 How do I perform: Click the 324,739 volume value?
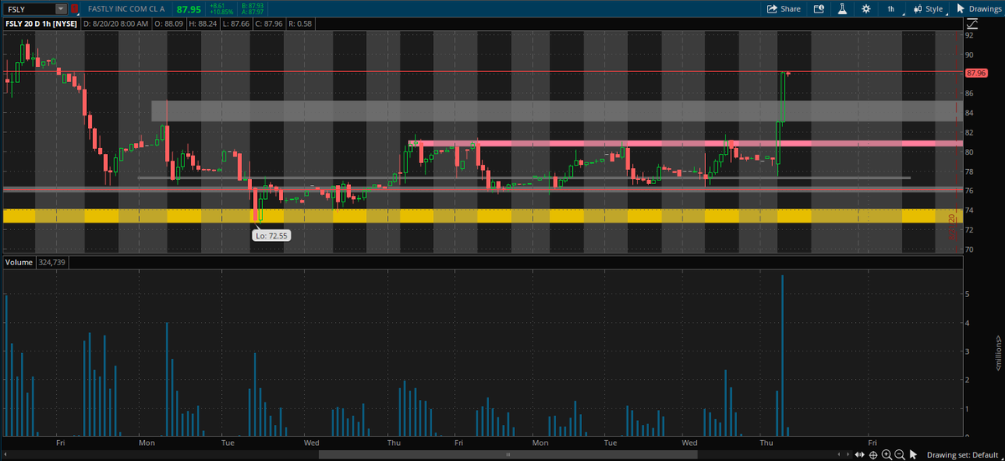click(52, 262)
